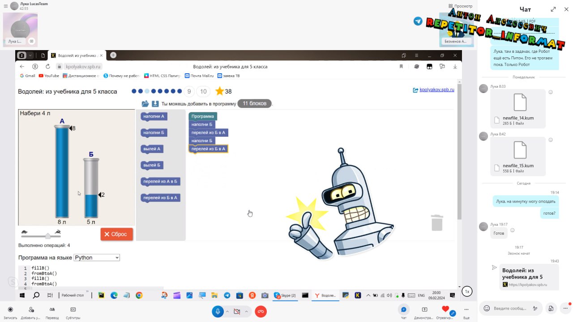The image size is (573, 322).
Task: Click the save program download icon
Action: click(x=155, y=104)
